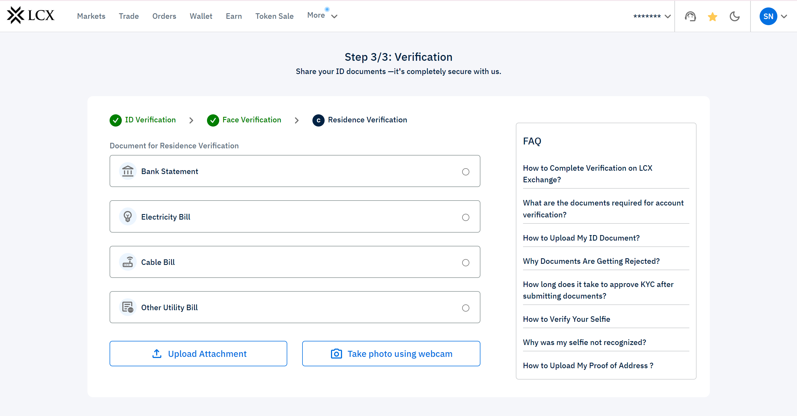Viewport: 797px width, 416px height.
Task: Click the Bank Statement building icon
Action: click(128, 171)
